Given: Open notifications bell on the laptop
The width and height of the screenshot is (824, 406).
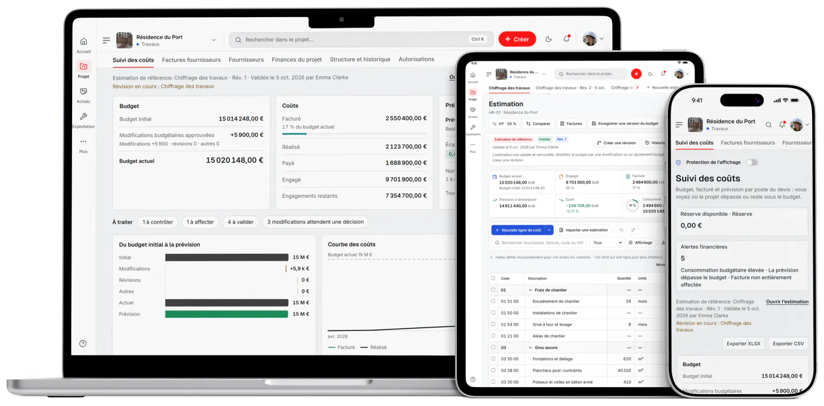Looking at the screenshot, I should coord(566,39).
